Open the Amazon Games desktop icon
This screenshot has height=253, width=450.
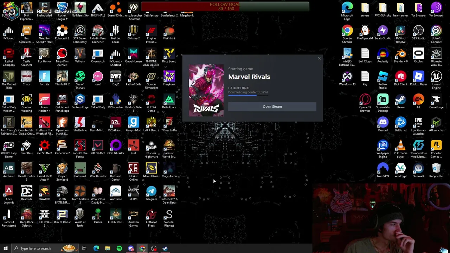pos(133,218)
